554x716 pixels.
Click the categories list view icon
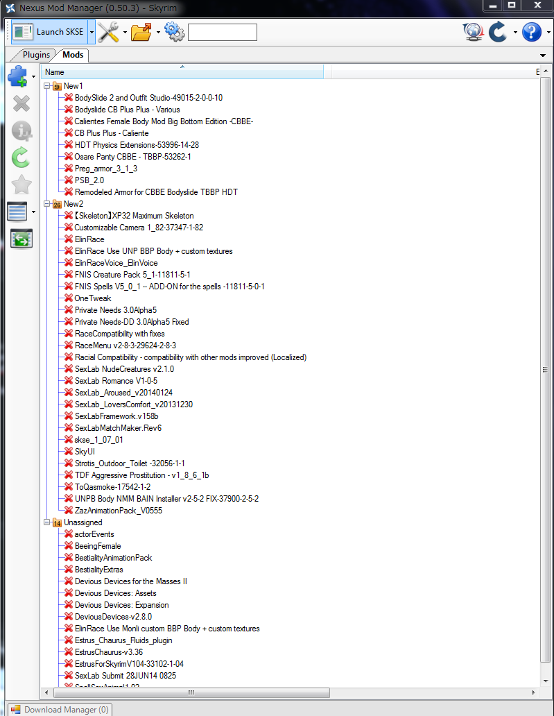(x=17, y=212)
